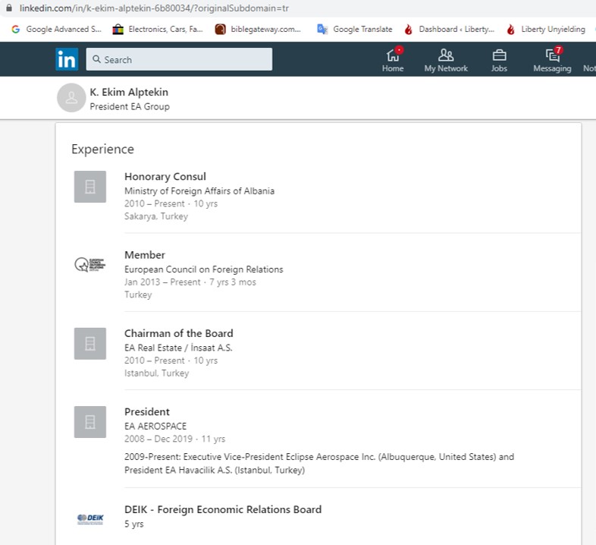Click the Experience section heading
The height and width of the screenshot is (545, 596).
tap(102, 150)
